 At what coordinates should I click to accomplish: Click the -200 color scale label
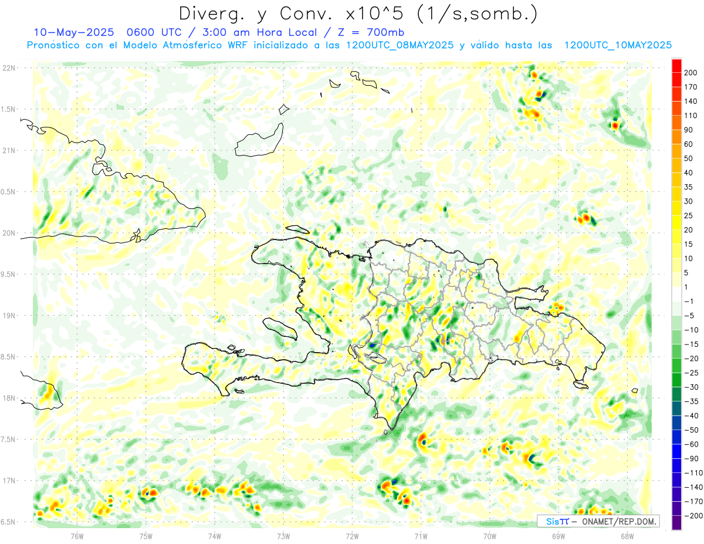(x=693, y=516)
